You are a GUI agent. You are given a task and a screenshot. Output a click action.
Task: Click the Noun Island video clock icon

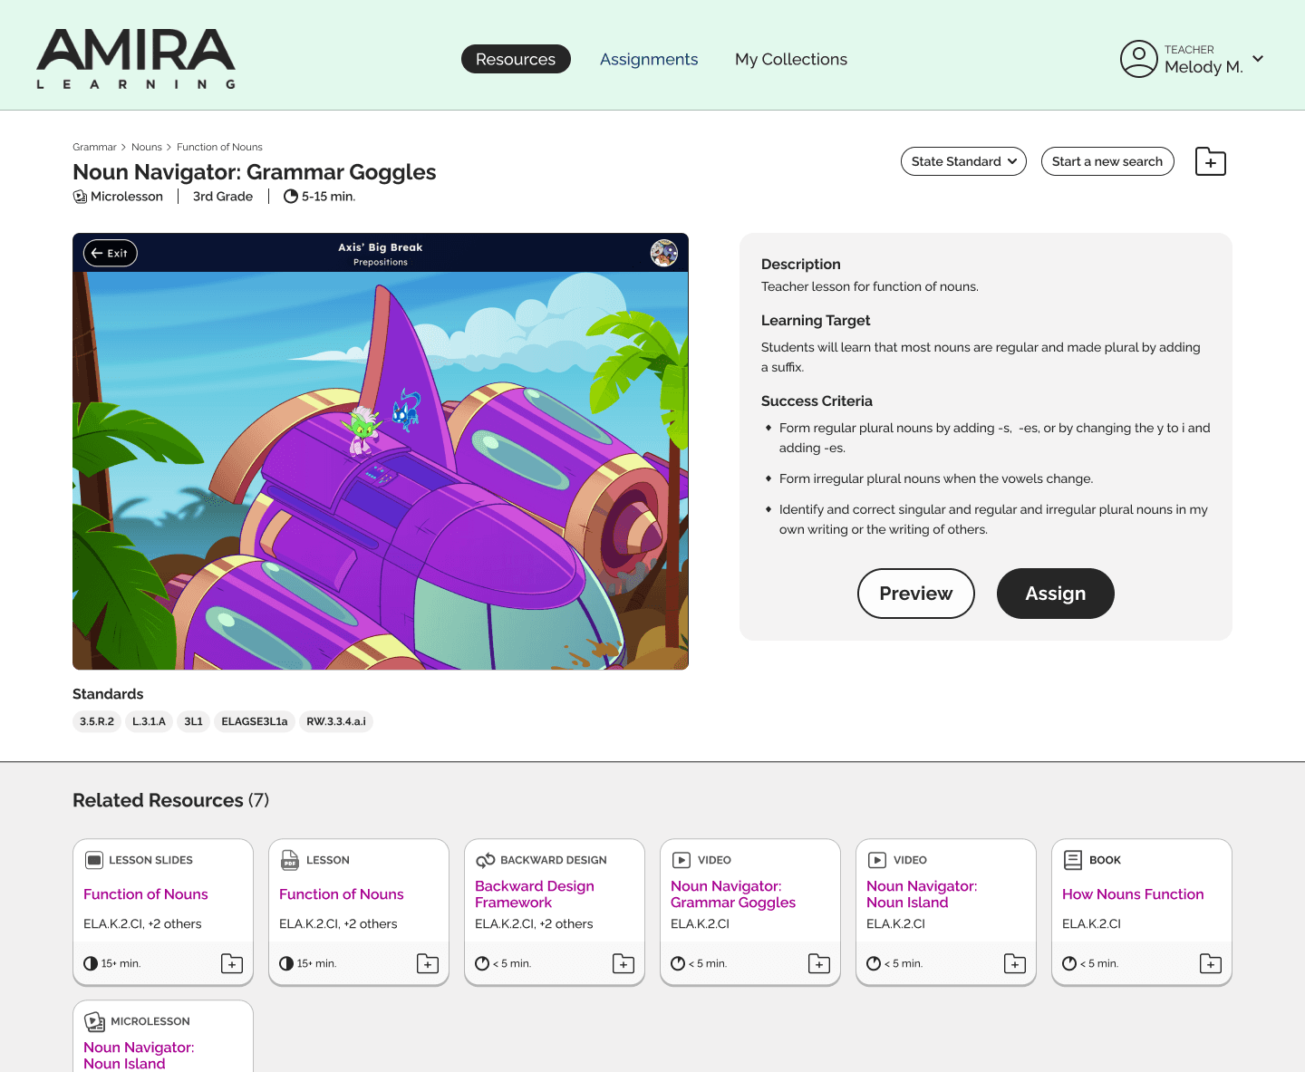[x=874, y=963]
